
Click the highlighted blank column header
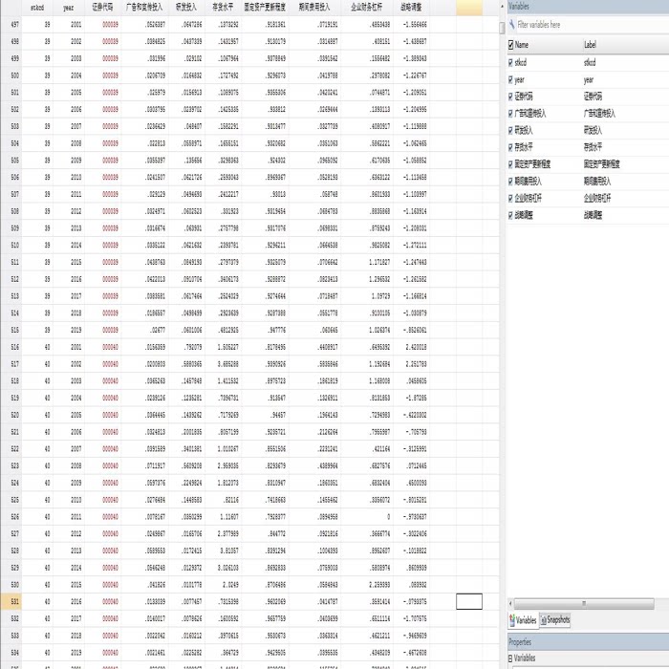[x=469, y=8]
